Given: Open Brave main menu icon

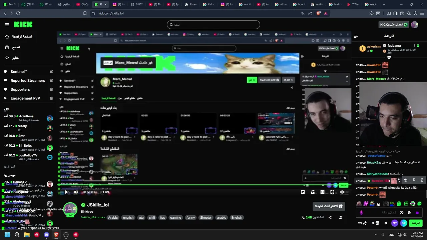Looking at the screenshot, I should [x=422, y=13].
